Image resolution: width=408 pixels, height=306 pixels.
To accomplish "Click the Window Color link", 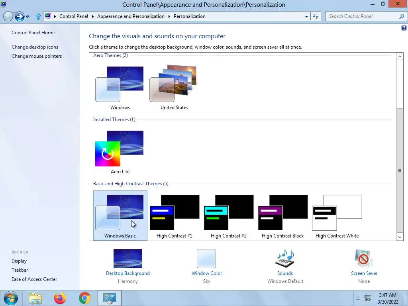I will coord(207,273).
